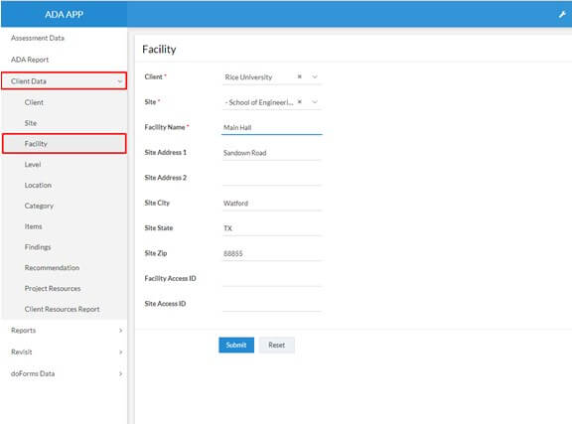This screenshot has height=424, width=572.
Task: Open Assessment Data in the sidebar
Action: (38, 38)
